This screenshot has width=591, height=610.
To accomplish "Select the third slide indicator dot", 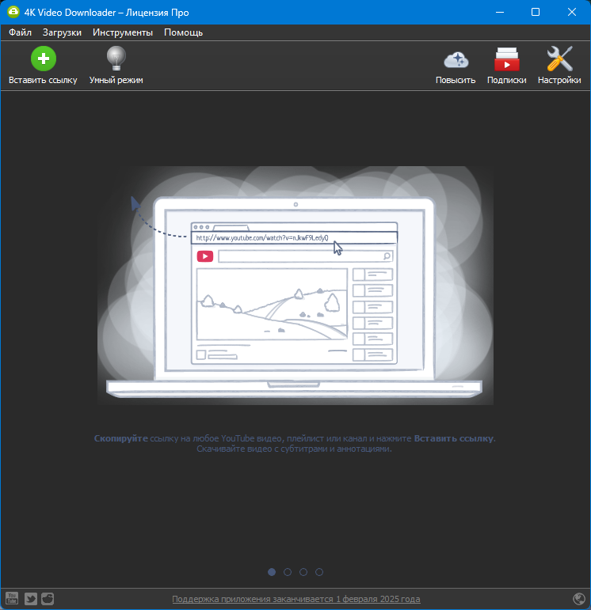I will (x=303, y=572).
